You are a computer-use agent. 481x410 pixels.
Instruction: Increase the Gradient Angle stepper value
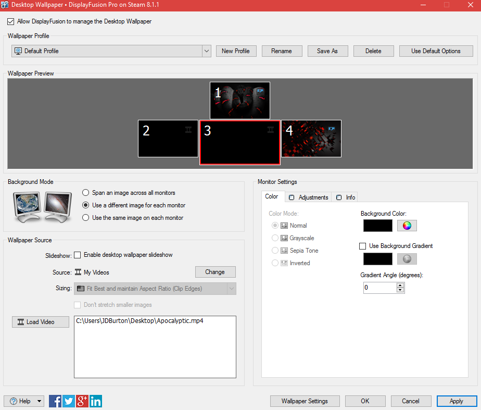(x=400, y=285)
